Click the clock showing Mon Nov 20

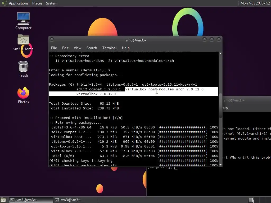click(x=255, y=3)
